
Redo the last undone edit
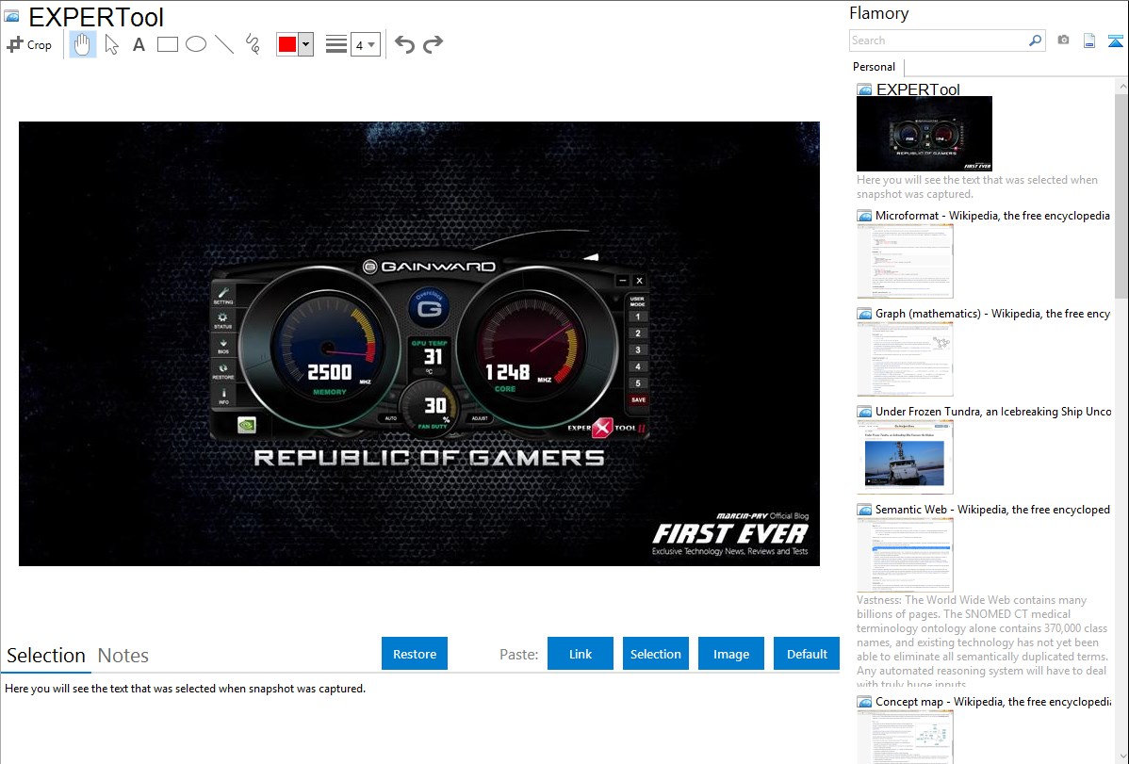click(434, 44)
